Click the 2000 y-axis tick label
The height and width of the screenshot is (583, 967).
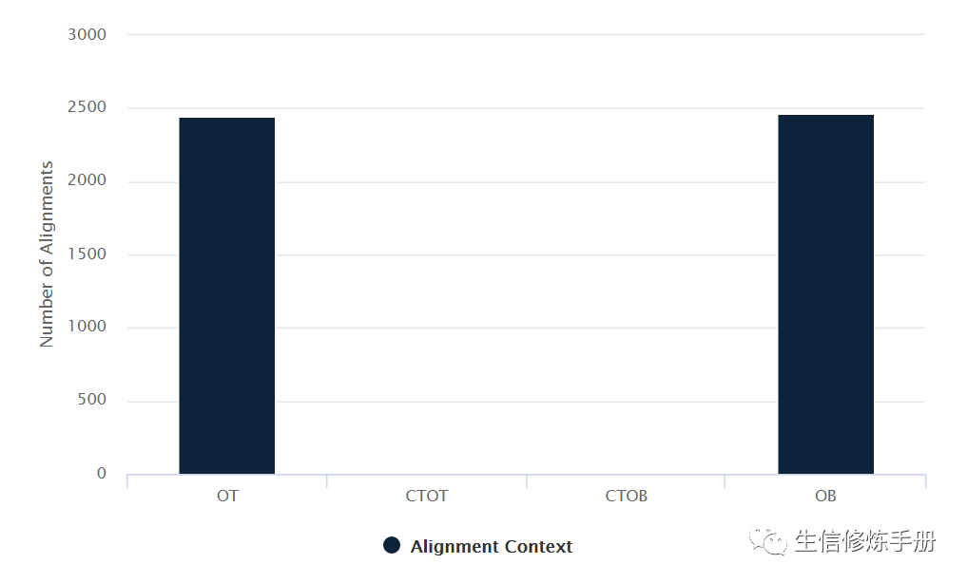(87, 181)
